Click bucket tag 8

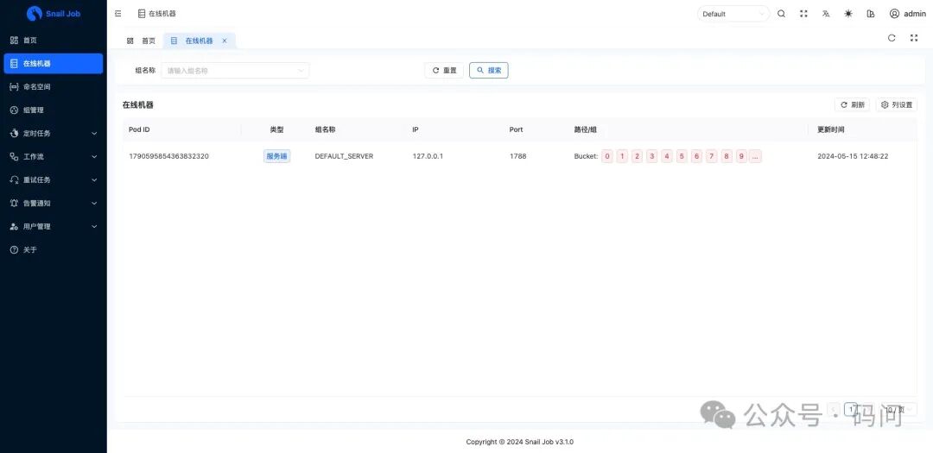click(x=727, y=156)
